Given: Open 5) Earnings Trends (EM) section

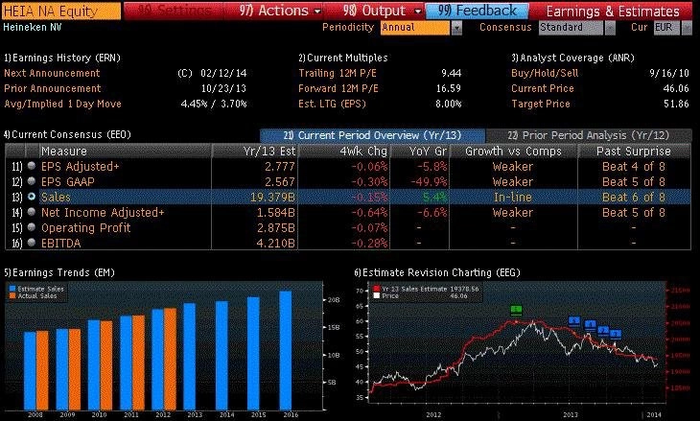Looking at the screenshot, I should (x=58, y=272).
